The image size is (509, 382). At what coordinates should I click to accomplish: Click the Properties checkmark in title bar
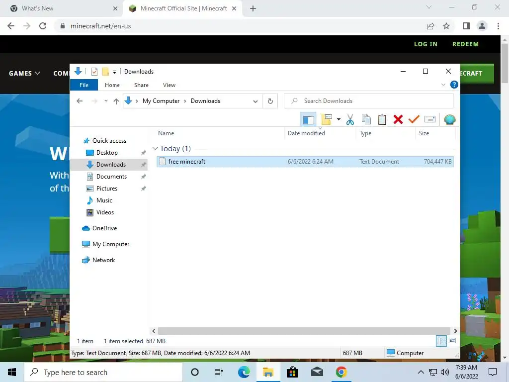tap(94, 72)
